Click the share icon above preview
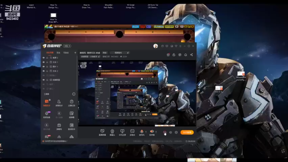Image resolution: width=288 pixels, height=162 pixels. click(x=192, y=55)
